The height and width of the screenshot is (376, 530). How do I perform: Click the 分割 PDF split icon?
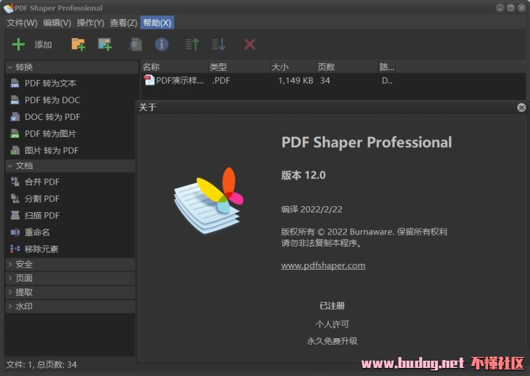pos(15,199)
